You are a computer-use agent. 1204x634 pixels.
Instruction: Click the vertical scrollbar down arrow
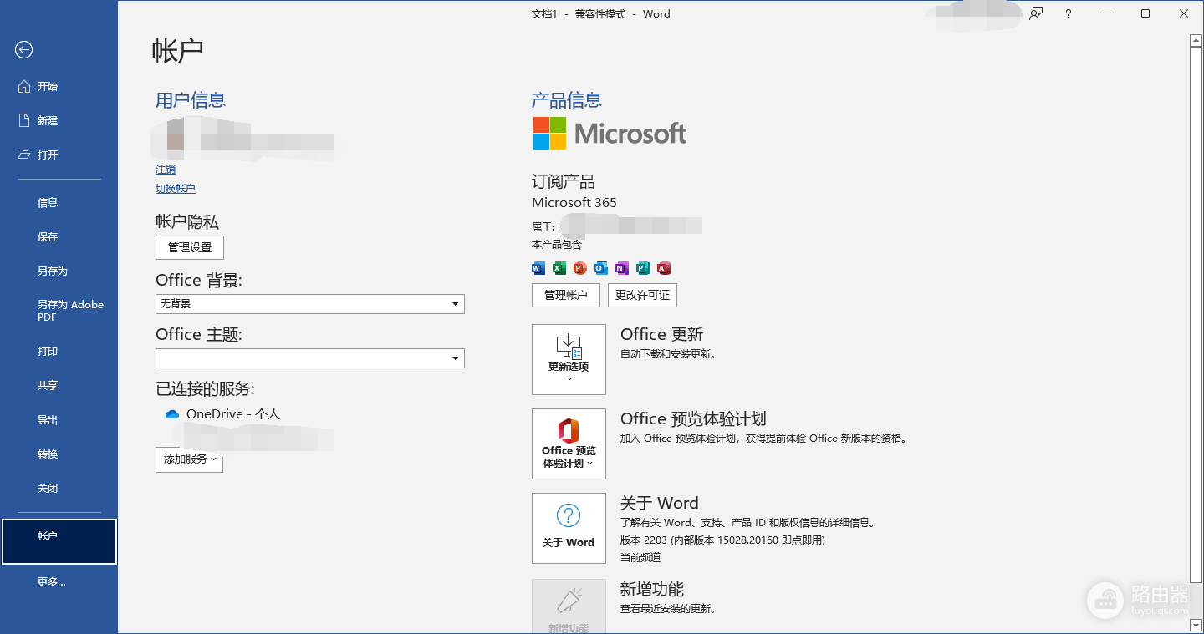(1196, 624)
